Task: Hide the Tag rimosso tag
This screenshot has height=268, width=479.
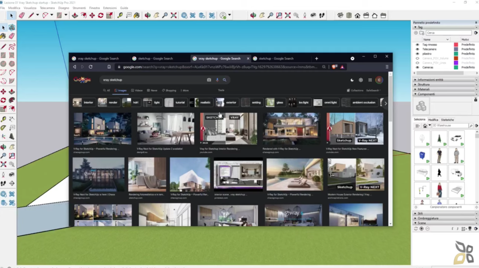Action: [417, 44]
